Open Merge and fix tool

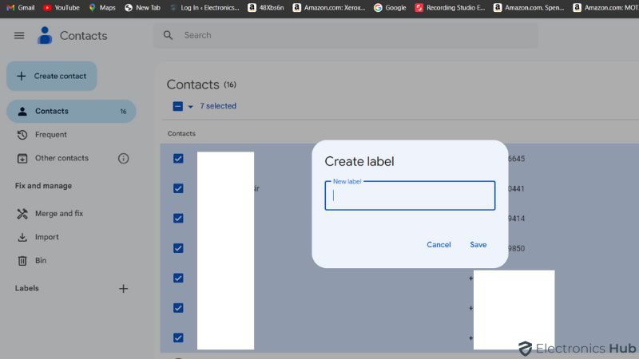tap(58, 214)
